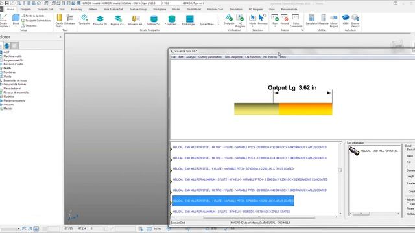Click the Create Tool icon
The image size is (415, 233).
(59, 20)
